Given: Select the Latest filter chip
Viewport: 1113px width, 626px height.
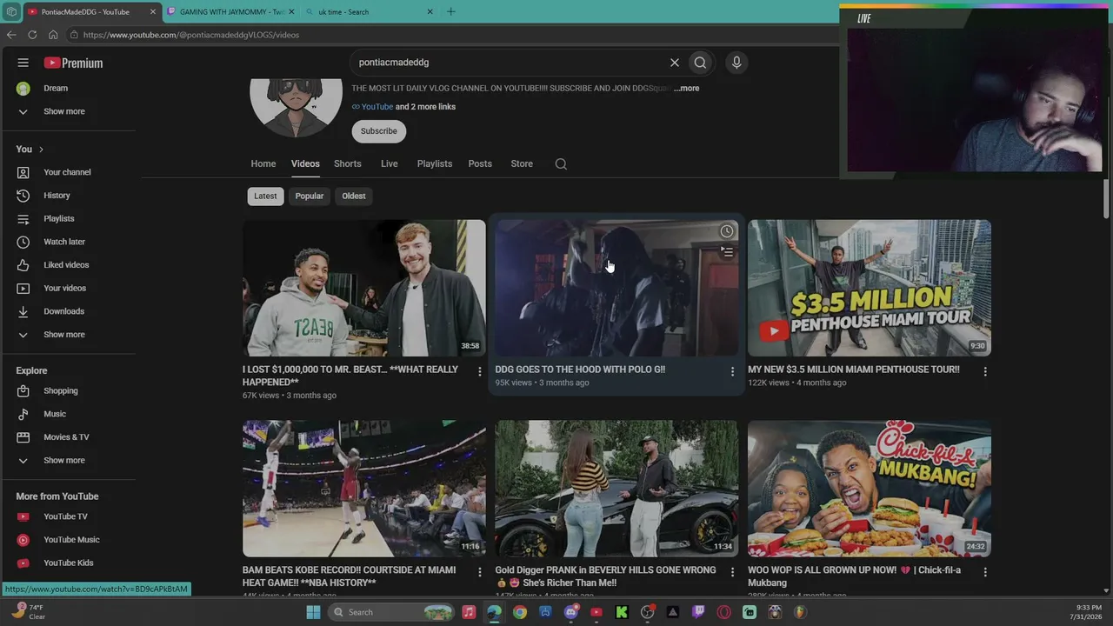Looking at the screenshot, I should pos(265,196).
